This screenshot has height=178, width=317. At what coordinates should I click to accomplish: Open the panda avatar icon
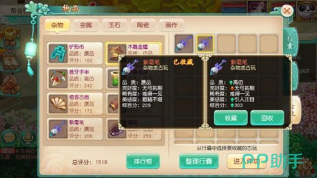(x=306, y=10)
